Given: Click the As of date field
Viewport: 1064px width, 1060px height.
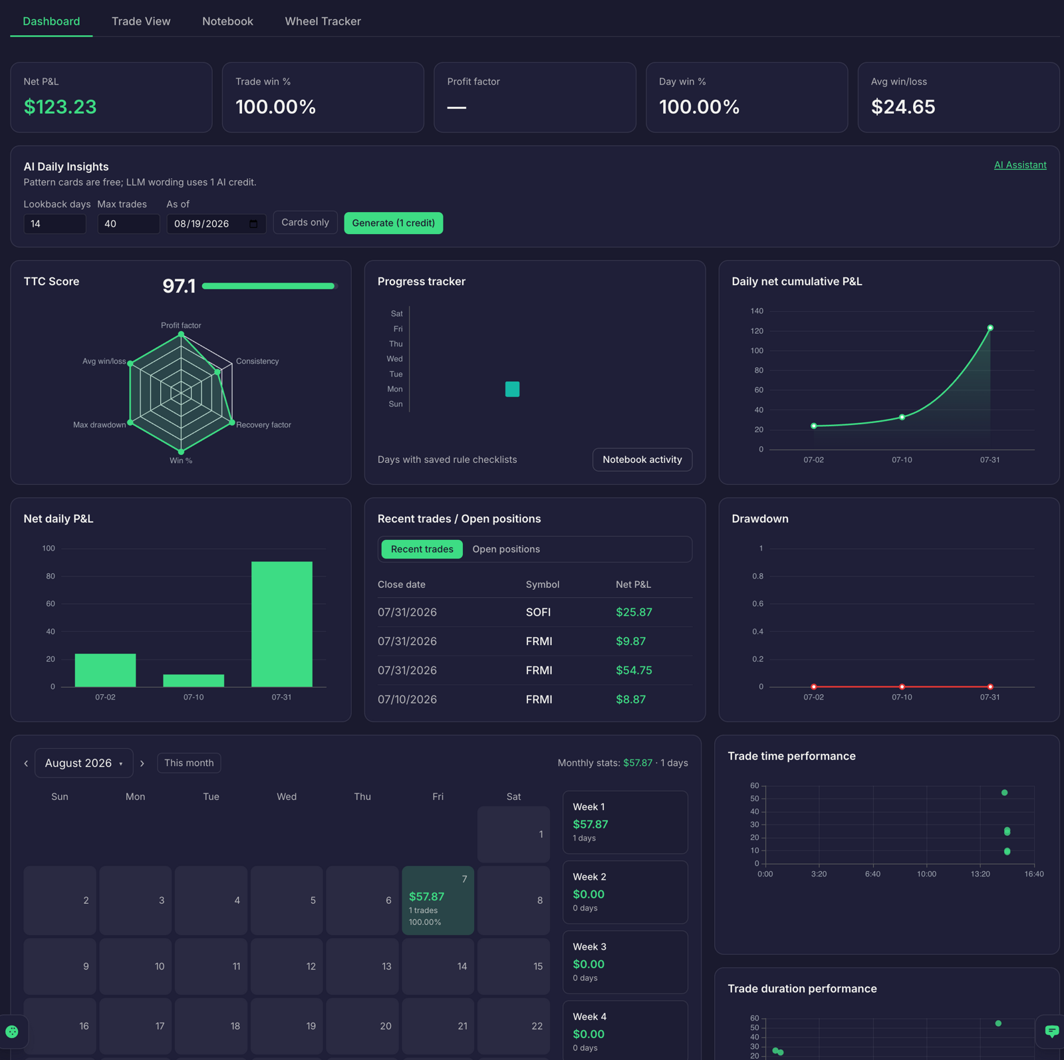Looking at the screenshot, I should (x=216, y=224).
